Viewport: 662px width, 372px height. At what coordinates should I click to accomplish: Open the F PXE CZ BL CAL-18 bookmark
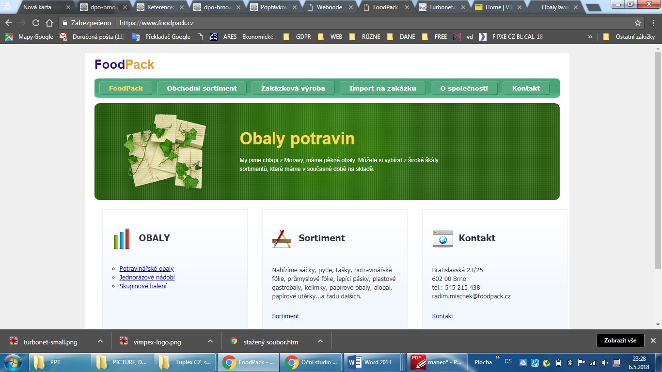tap(511, 36)
